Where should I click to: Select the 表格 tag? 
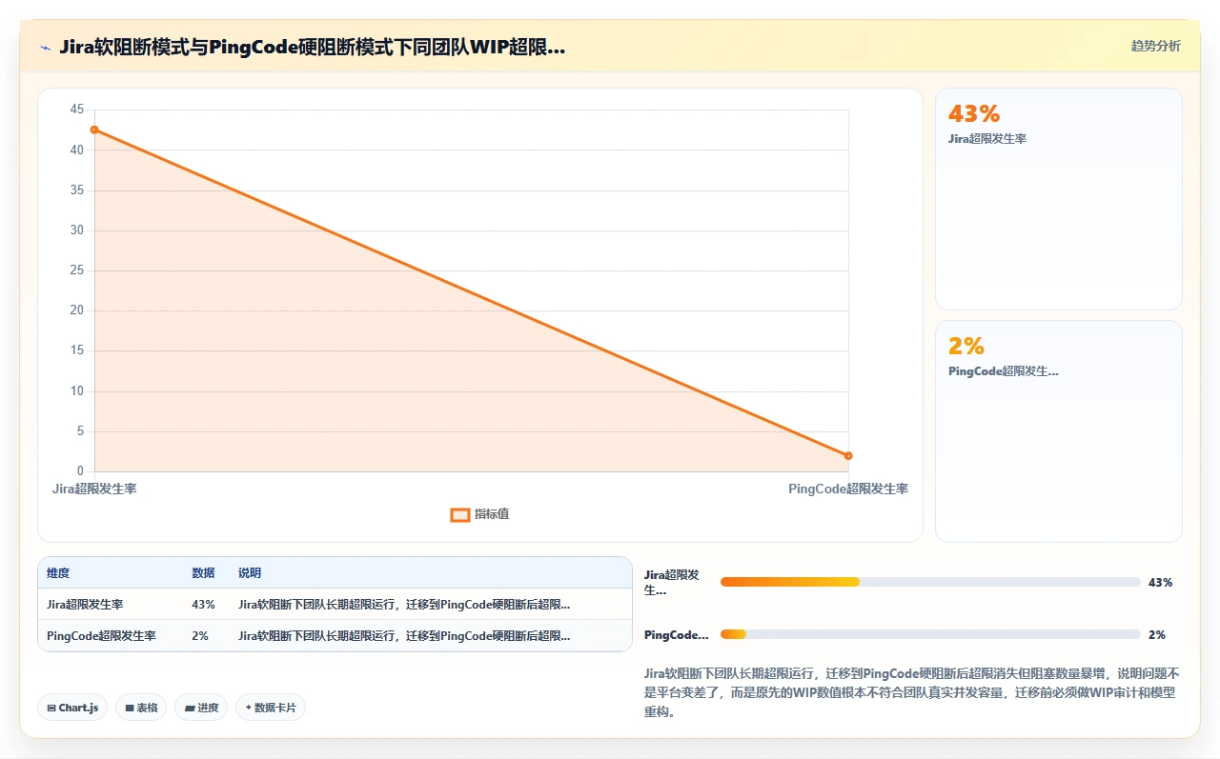coord(141,708)
